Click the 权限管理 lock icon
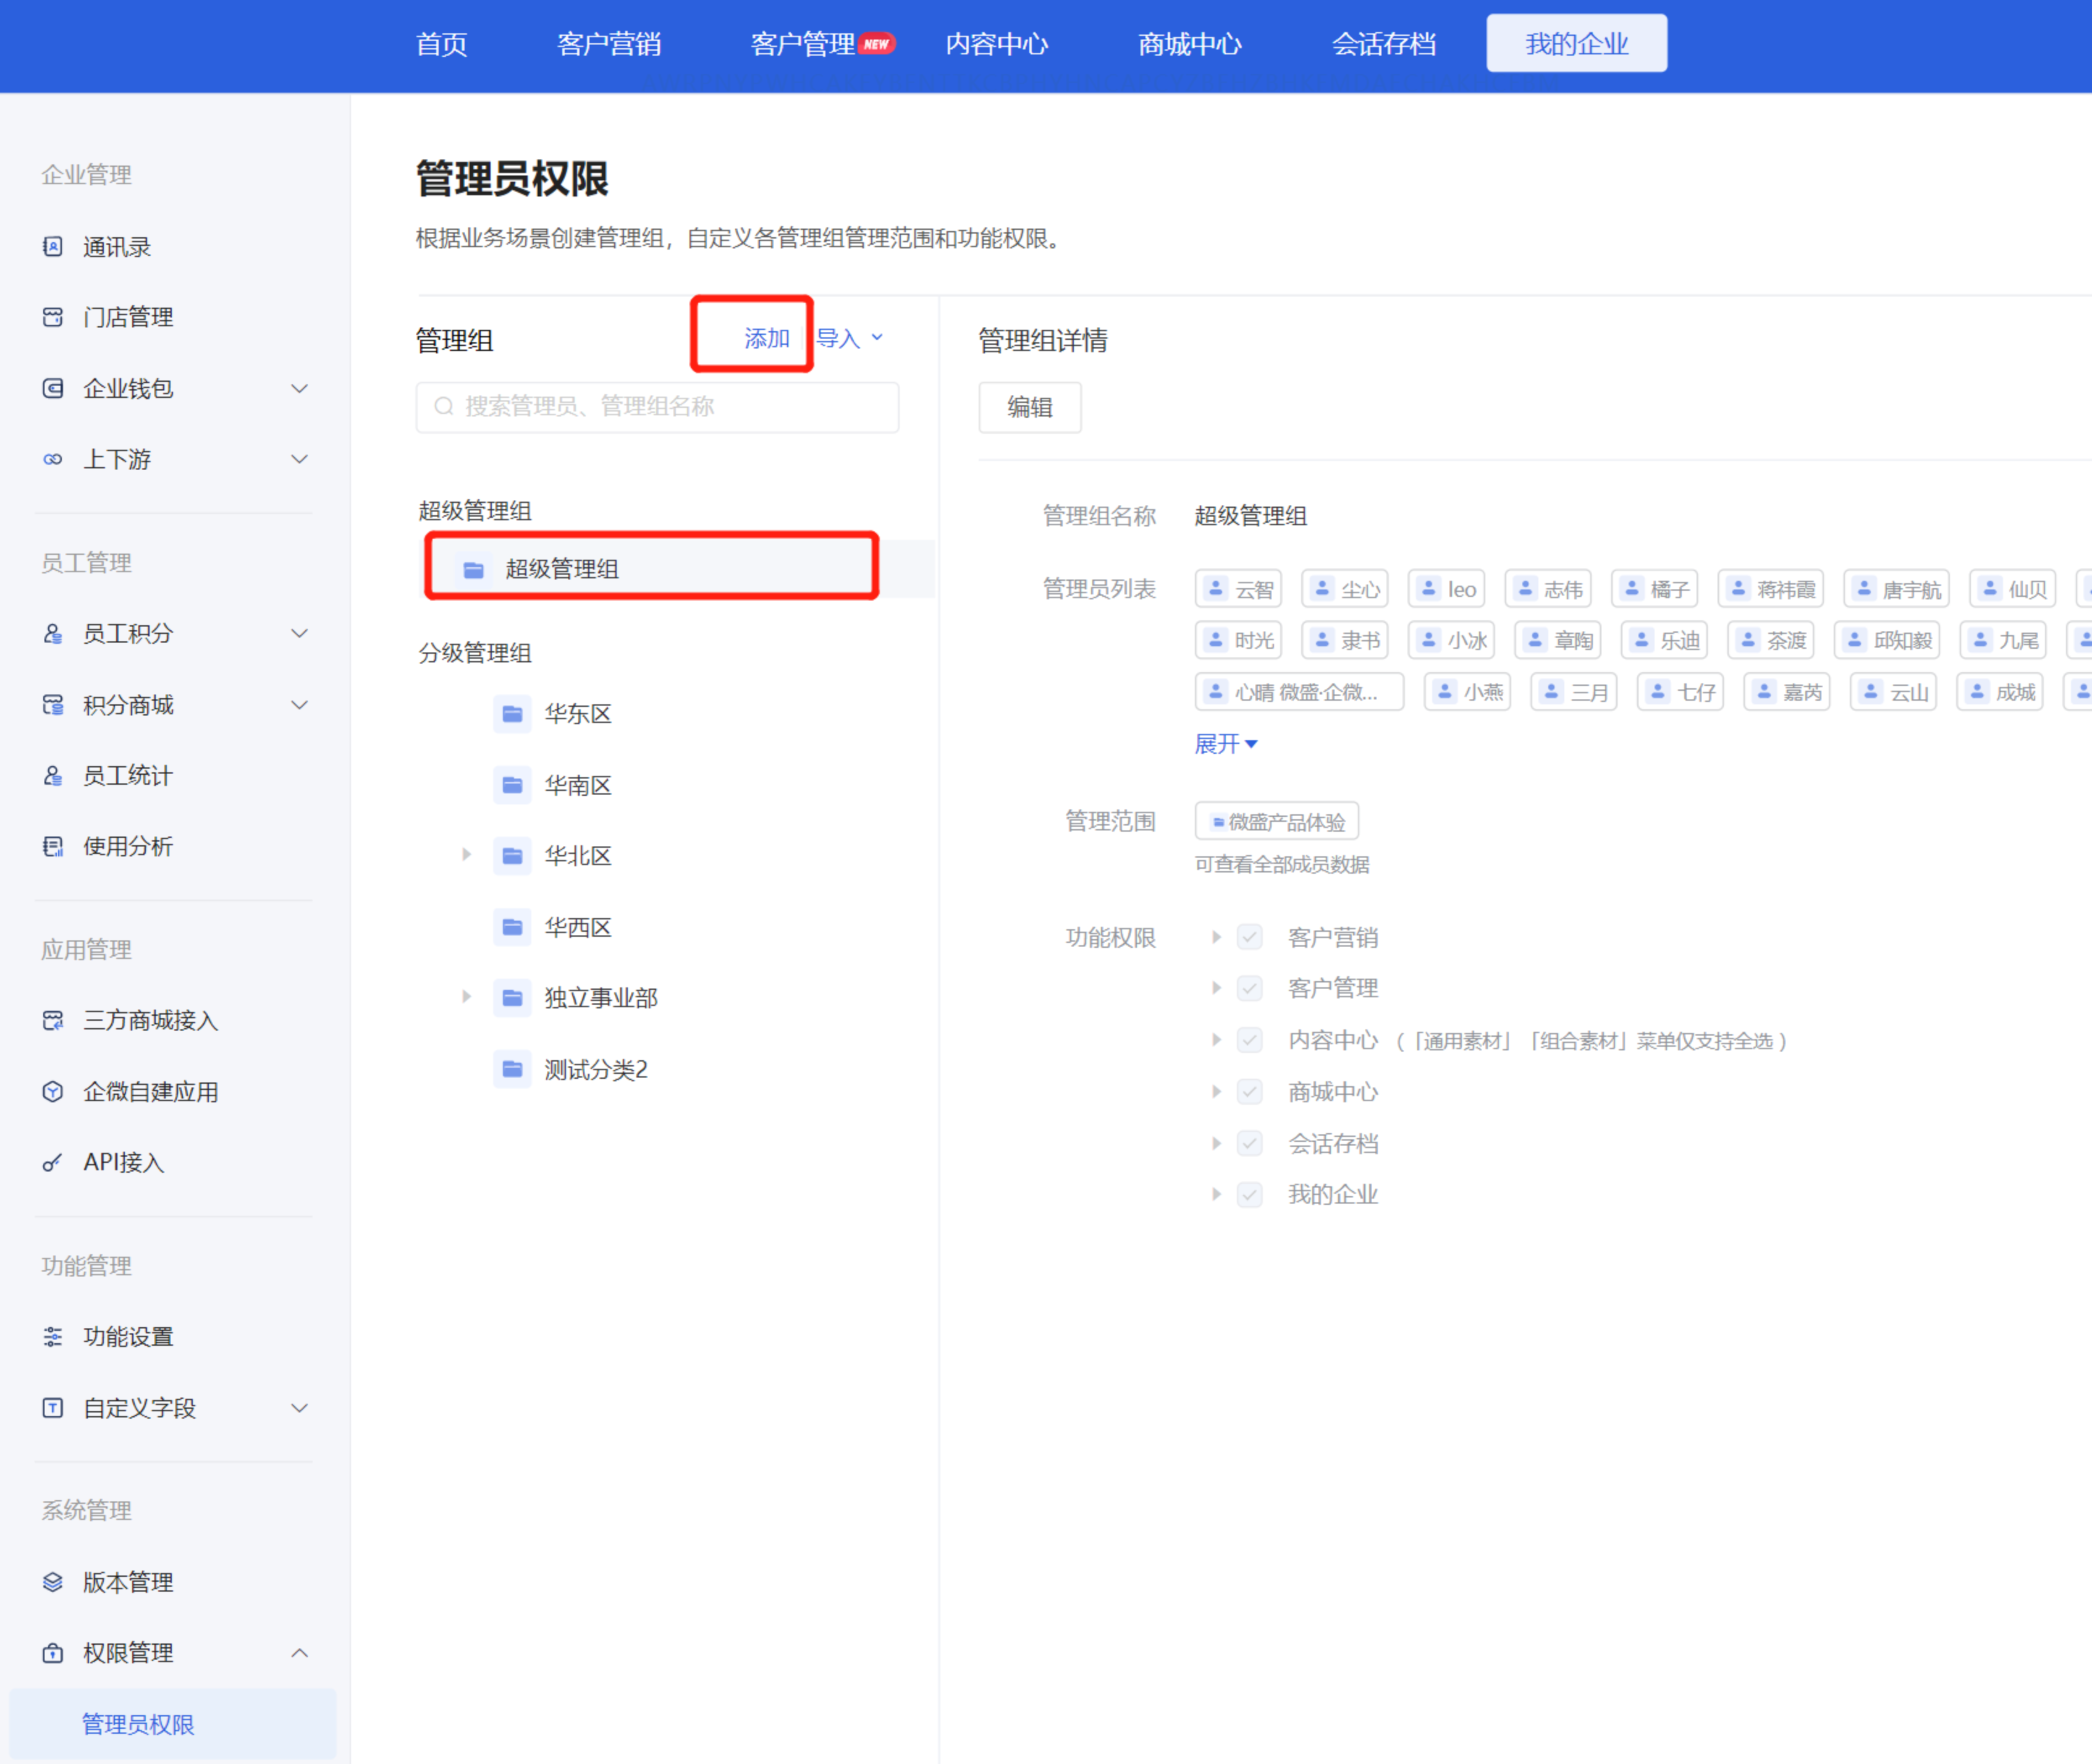 [x=53, y=1653]
